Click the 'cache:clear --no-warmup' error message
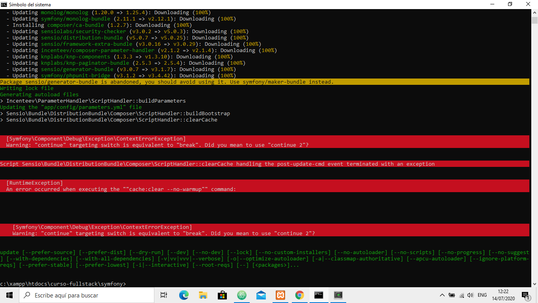This screenshot has height=303, width=538. pos(121,189)
